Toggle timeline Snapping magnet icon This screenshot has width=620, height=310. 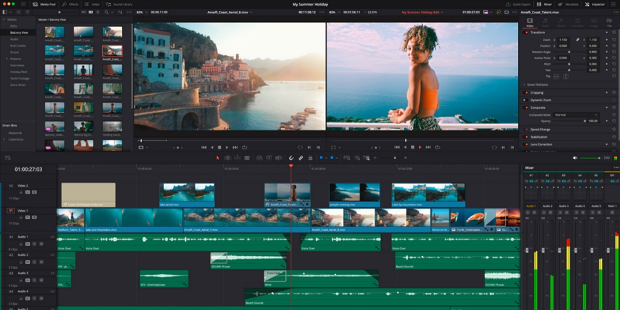[291, 158]
